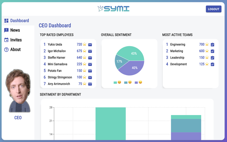
Task: Click the News announcement icon
Action: 6,30
